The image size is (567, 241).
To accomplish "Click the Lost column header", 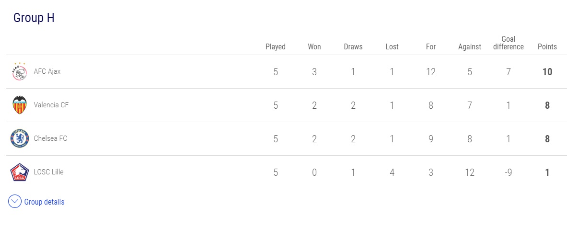I will [x=392, y=46].
